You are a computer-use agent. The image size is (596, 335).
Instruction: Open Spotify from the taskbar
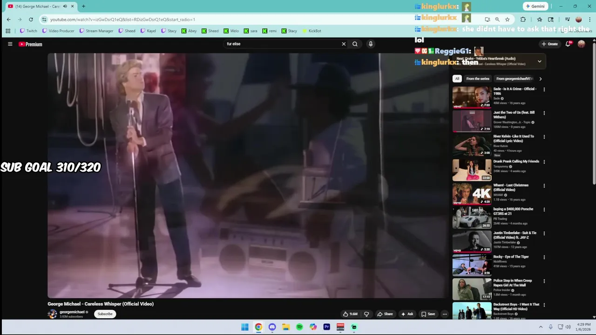[x=299, y=327]
